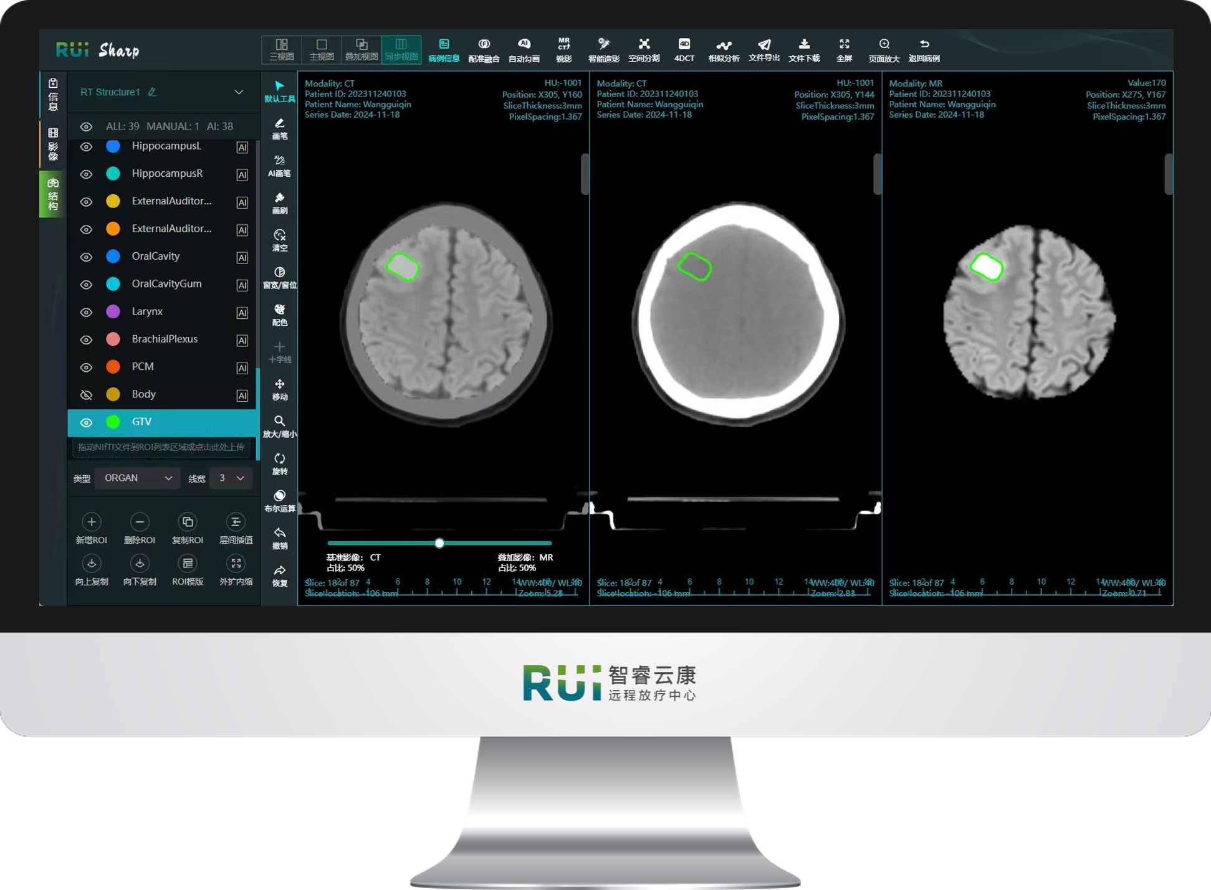
Task: Open the 影像 image sidebar tab
Action: (53, 144)
